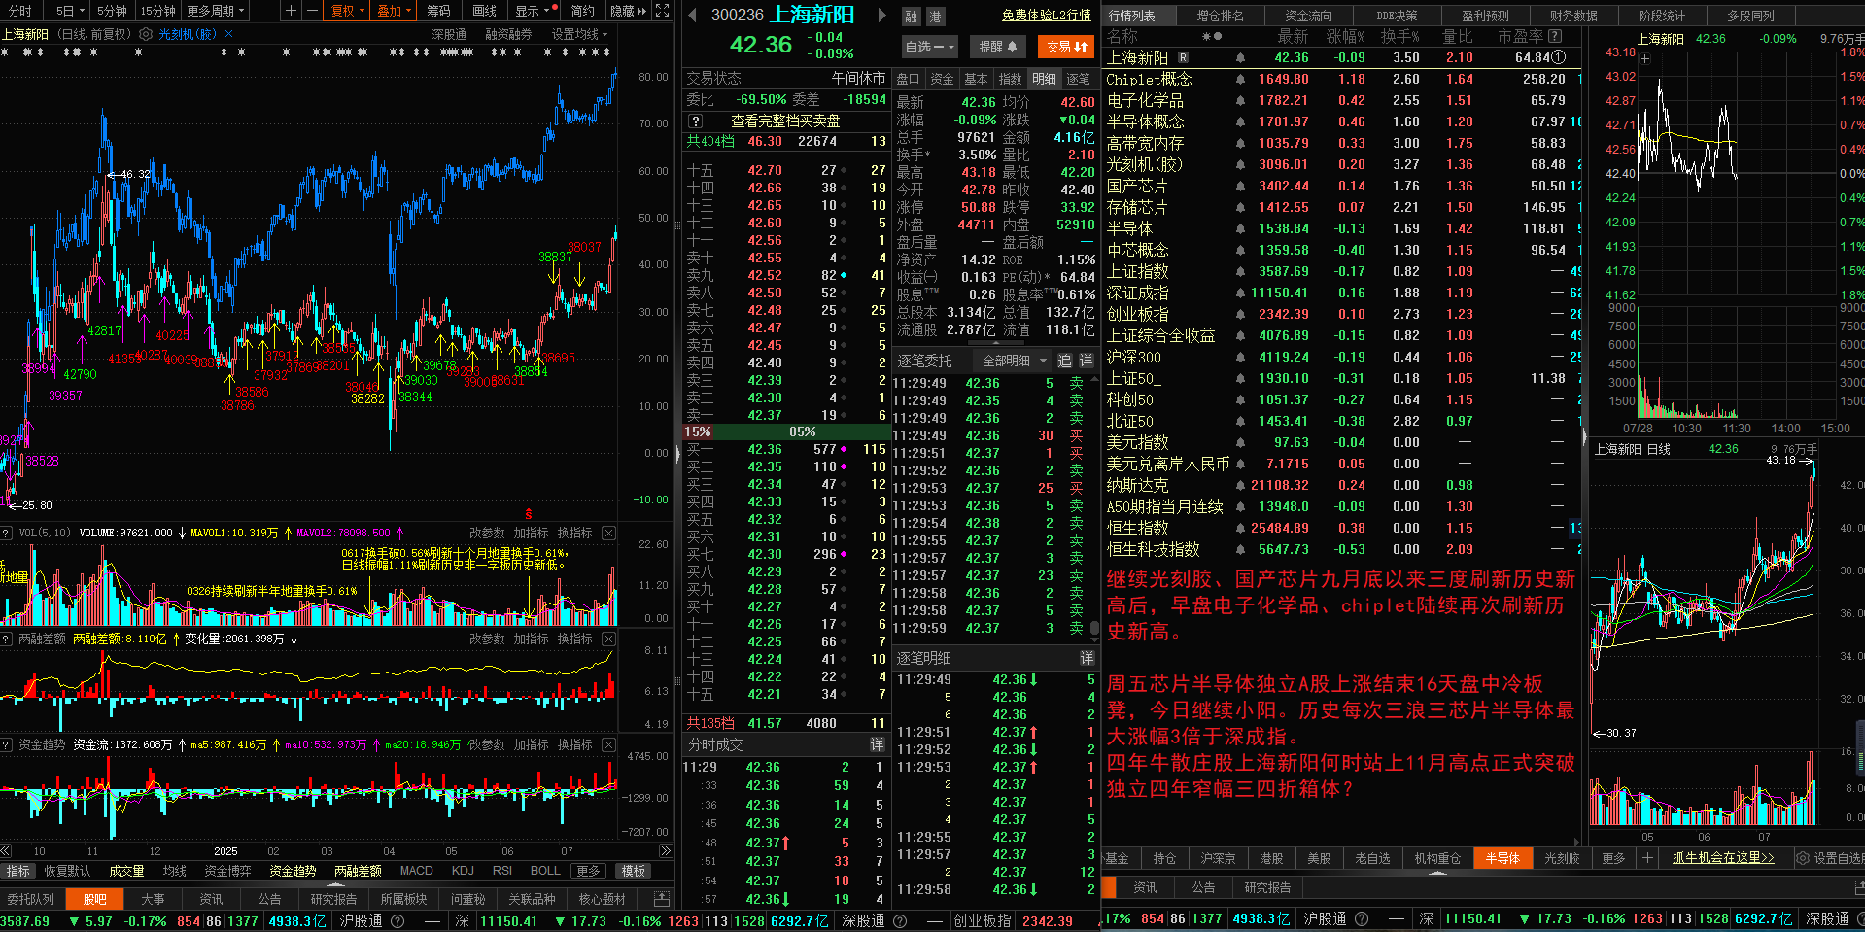
Task: Click 市盈率 help question icon
Action: pos(1555,36)
